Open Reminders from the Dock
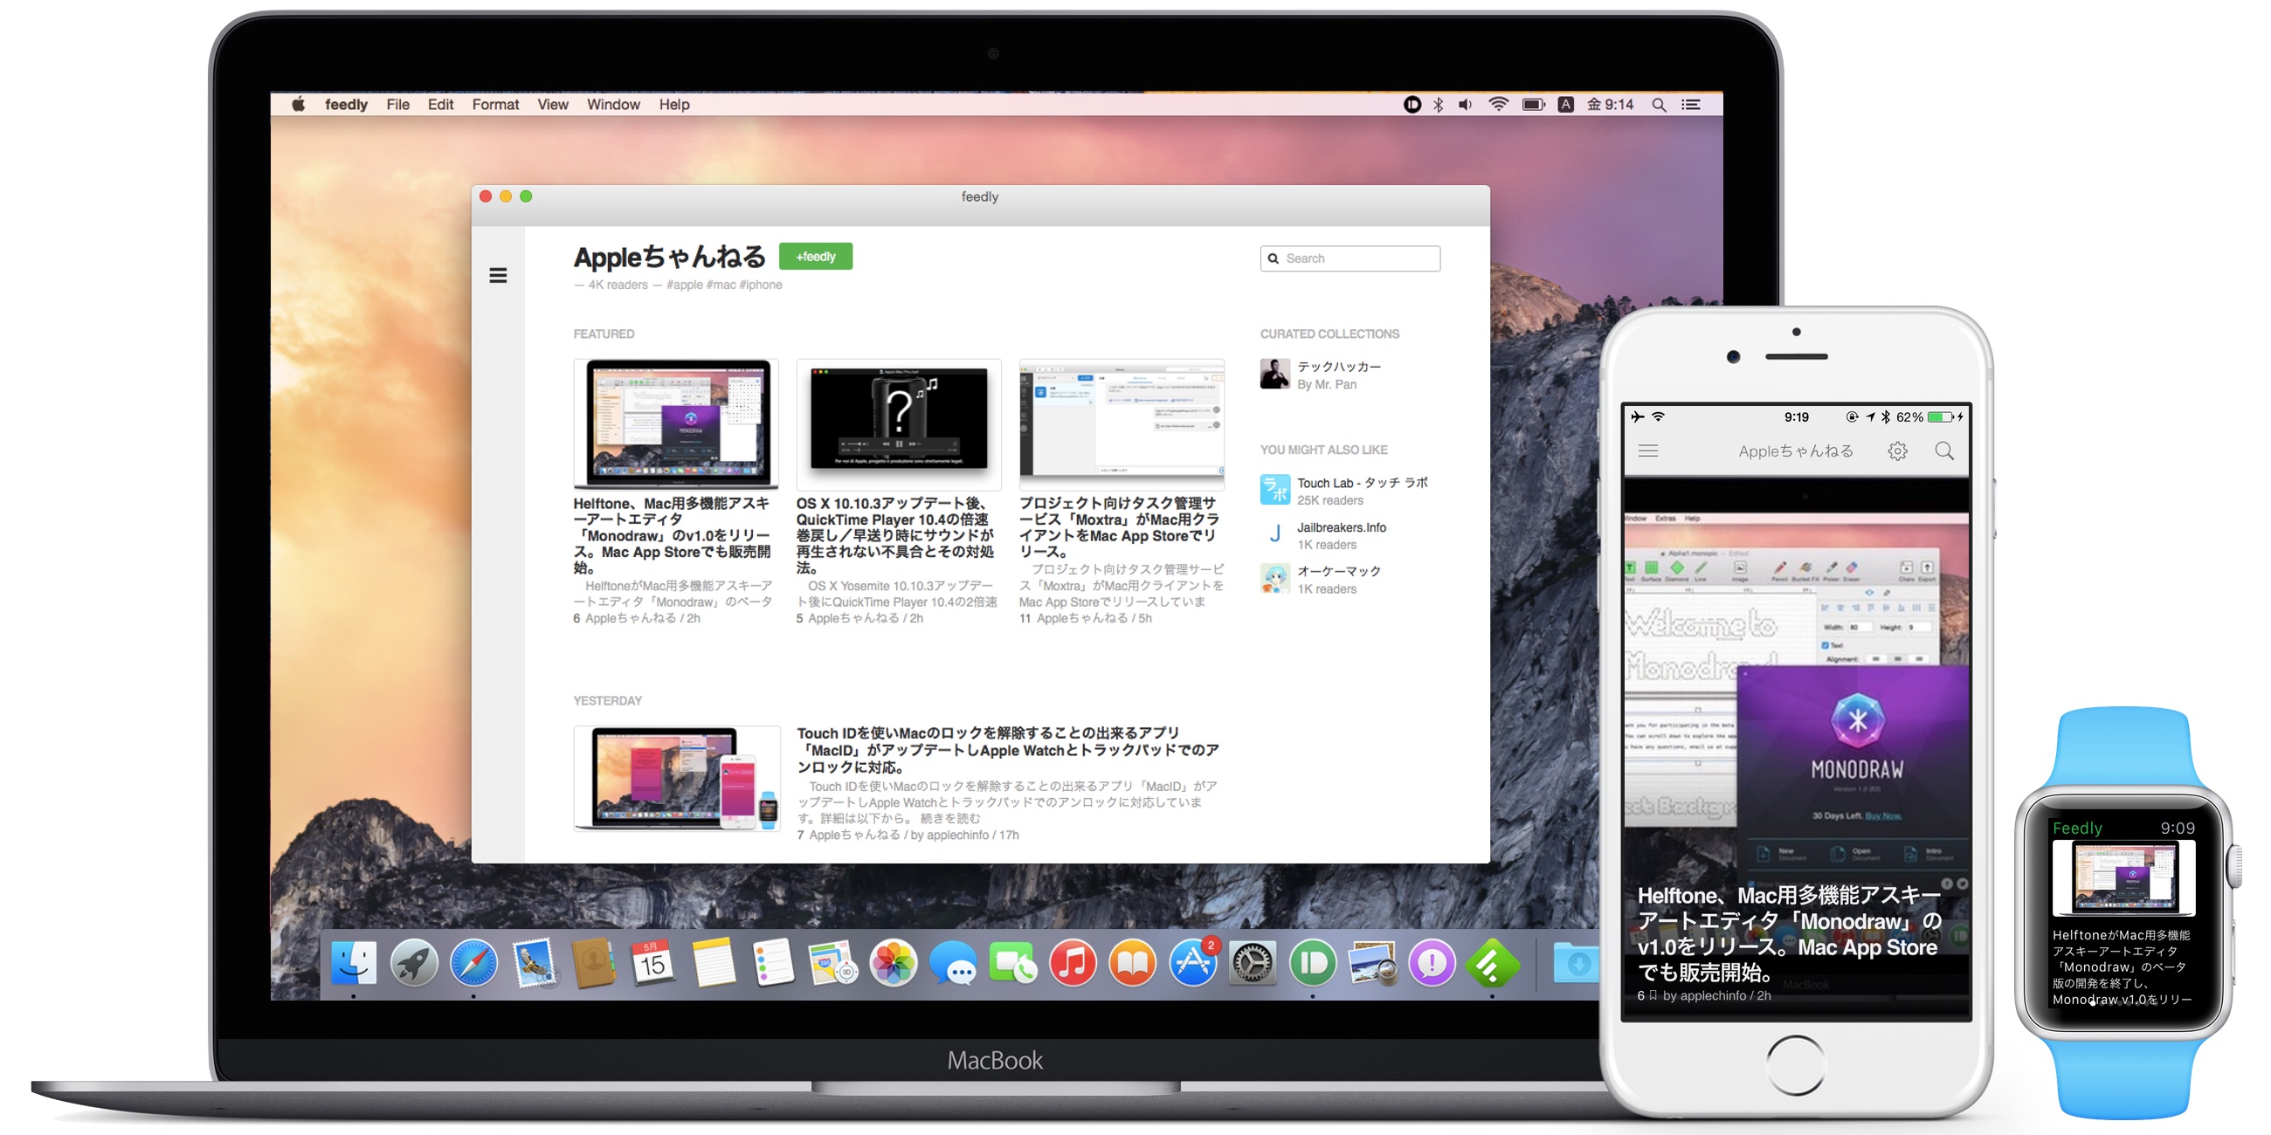This screenshot has width=2271, height=1135. click(773, 962)
